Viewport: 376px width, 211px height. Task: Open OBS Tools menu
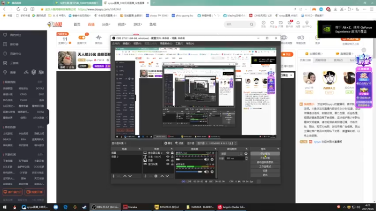[x=179, y=44]
